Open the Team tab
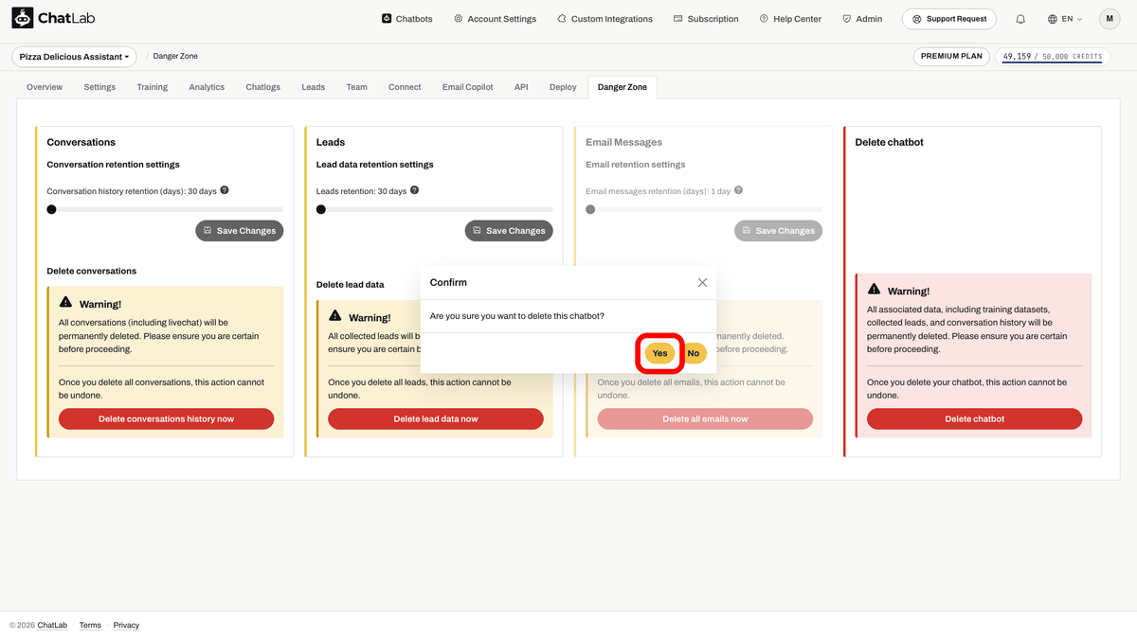Image resolution: width=1137 pixels, height=639 pixels. [x=356, y=87]
